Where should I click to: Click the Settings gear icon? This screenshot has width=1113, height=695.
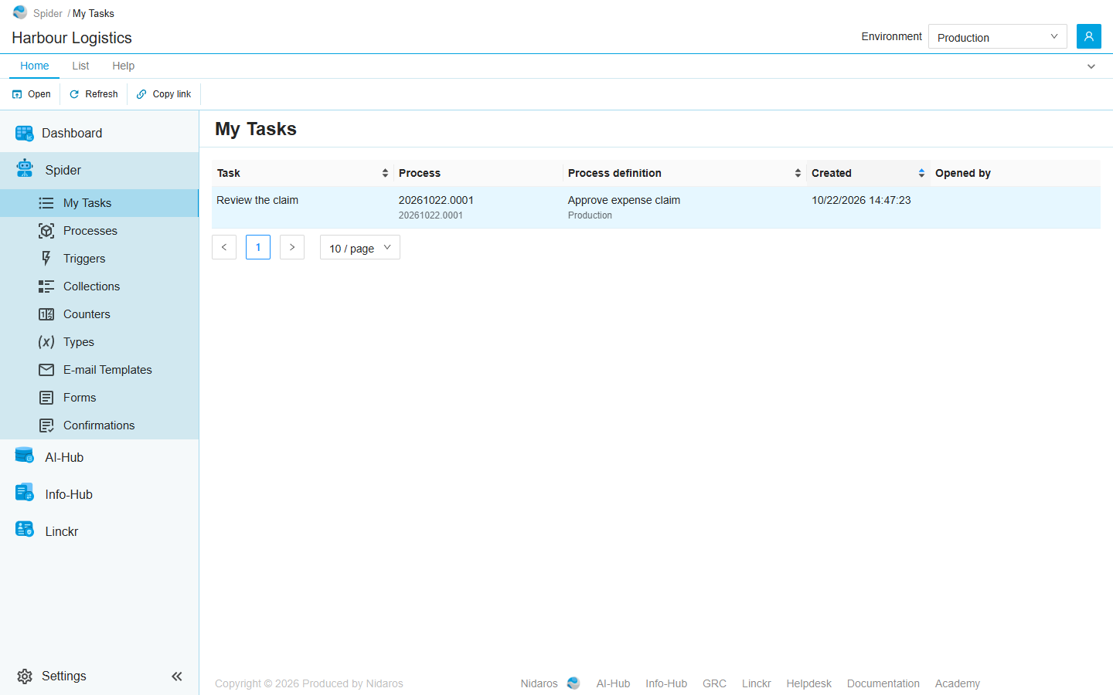[25, 676]
